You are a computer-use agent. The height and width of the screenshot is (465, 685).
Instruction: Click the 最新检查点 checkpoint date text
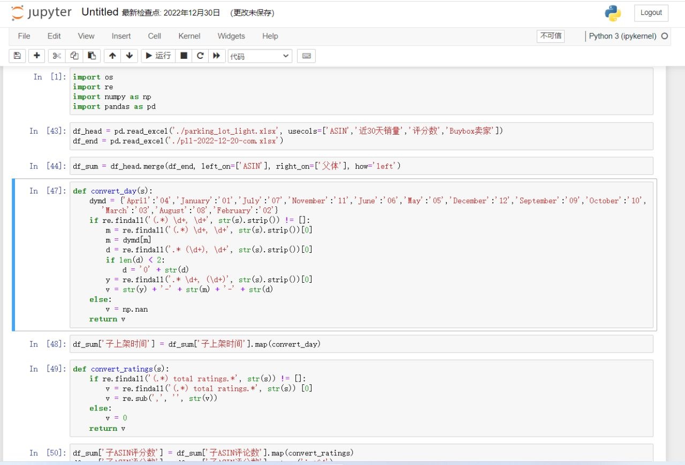pyautogui.click(x=171, y=13)
